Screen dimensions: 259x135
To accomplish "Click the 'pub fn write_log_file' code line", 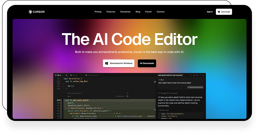I will (77, 81).
